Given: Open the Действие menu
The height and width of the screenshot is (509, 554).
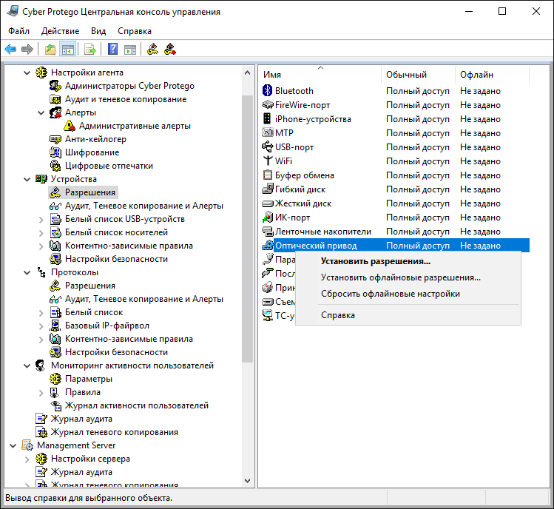Looking at the screenshot, I should [x=60, y=31].
